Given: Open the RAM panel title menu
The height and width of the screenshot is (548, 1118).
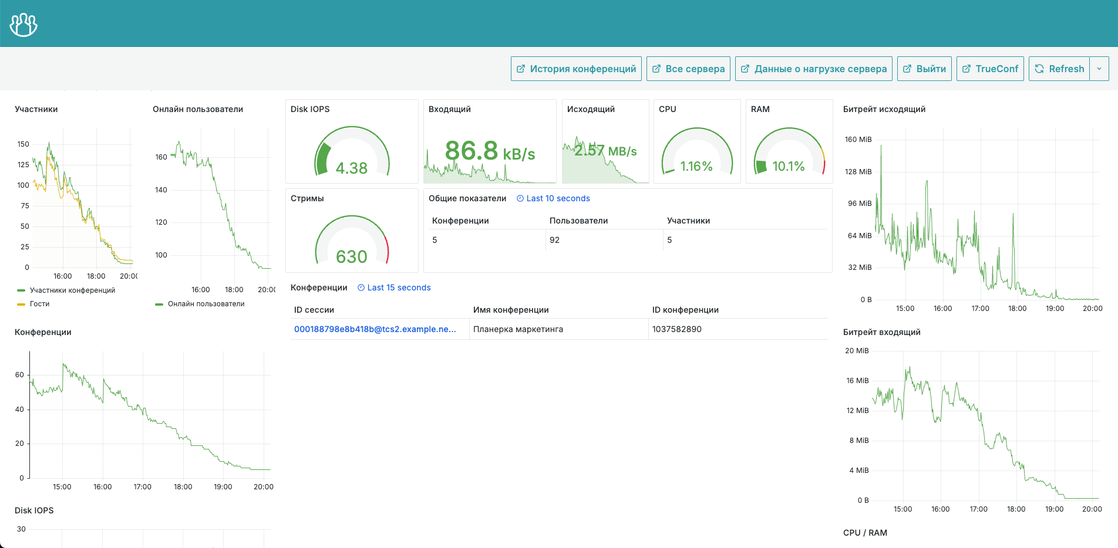Looking at the screenshot, I should 760,109.
